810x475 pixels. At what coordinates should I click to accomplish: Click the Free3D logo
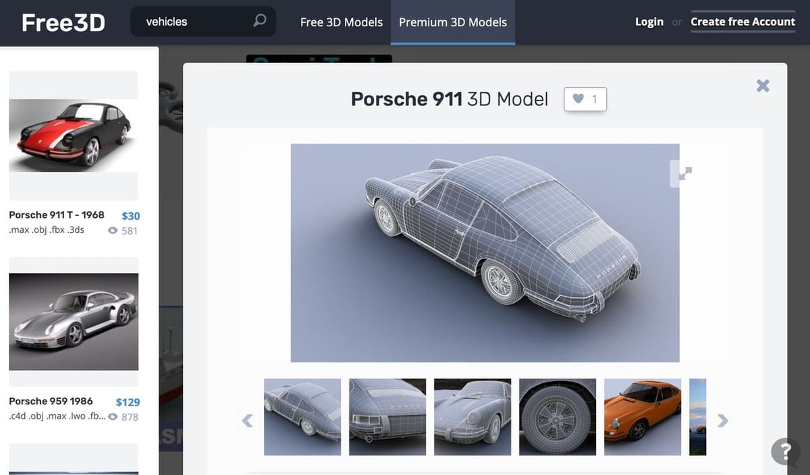pyautogui.click(x=63, y=22)
